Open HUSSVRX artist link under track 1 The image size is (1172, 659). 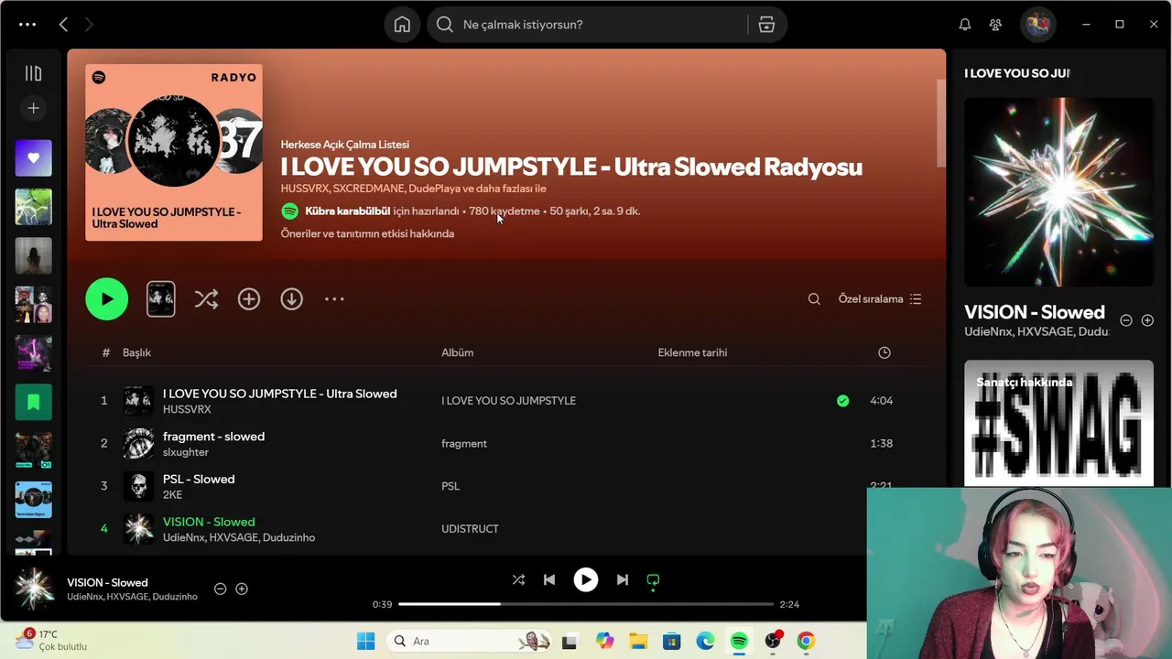[187, 410]
